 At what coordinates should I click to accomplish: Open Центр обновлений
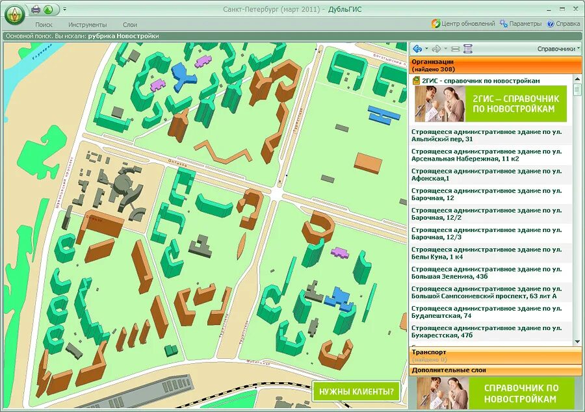point(463,23)
